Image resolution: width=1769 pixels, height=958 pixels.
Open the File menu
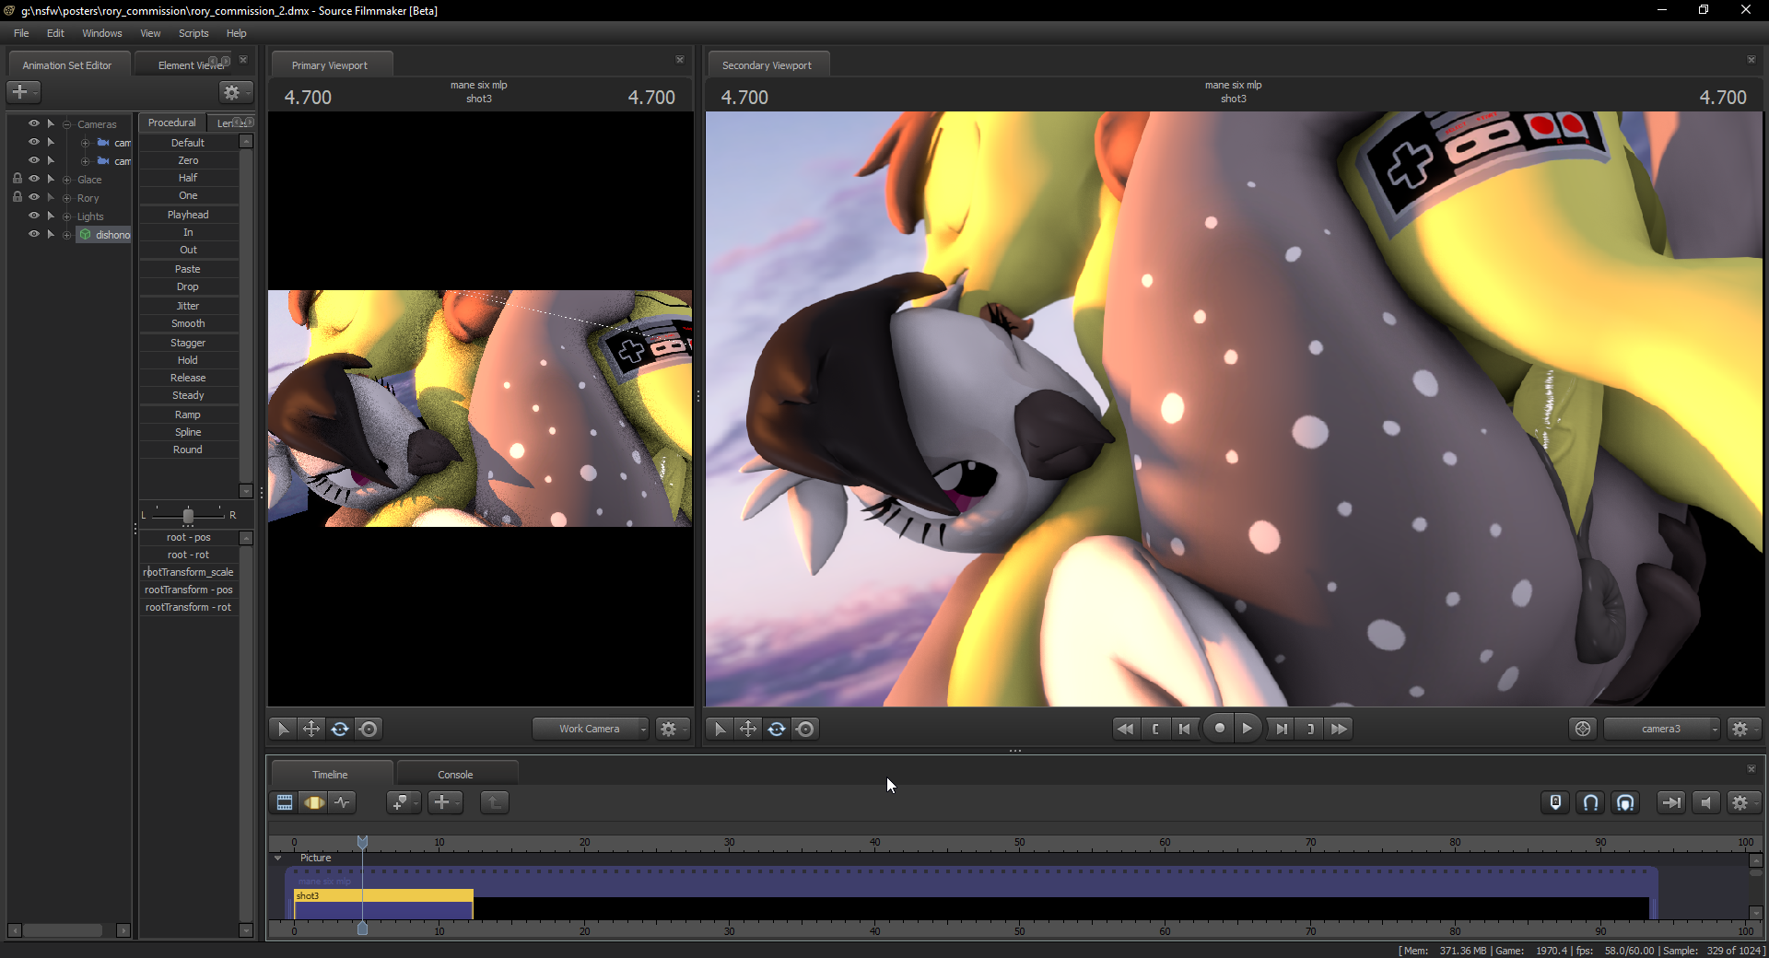[x=21, y=33]
